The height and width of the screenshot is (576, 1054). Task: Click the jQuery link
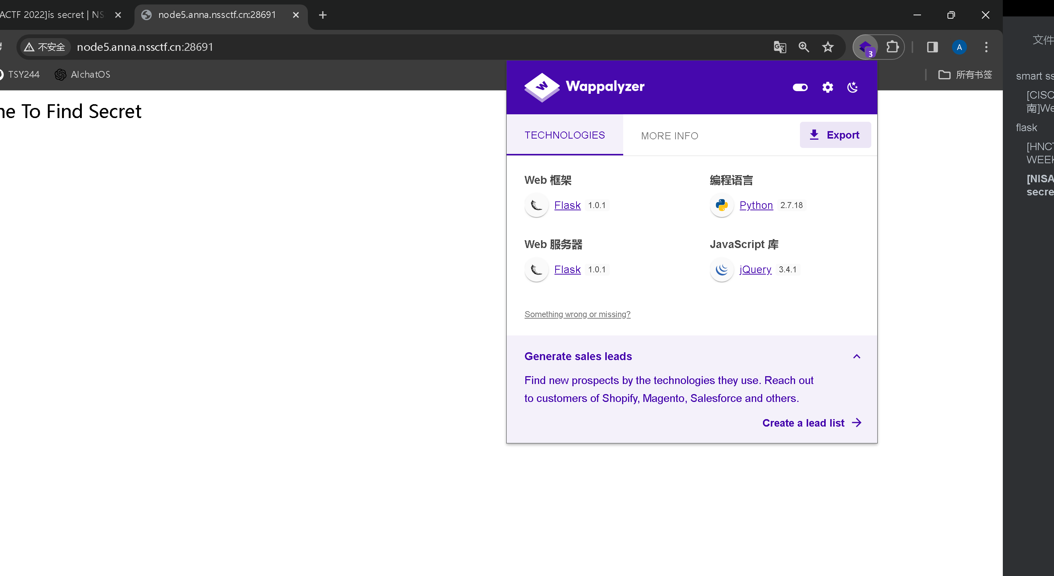pyautogui.click(x=755, y=269)
